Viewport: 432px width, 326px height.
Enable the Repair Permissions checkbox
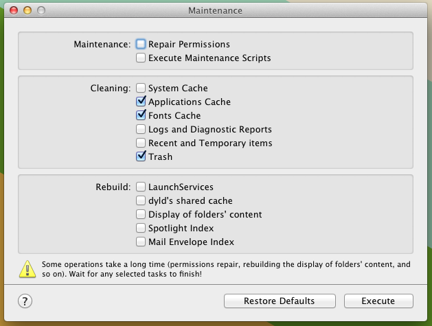click(x=141, y=44)
